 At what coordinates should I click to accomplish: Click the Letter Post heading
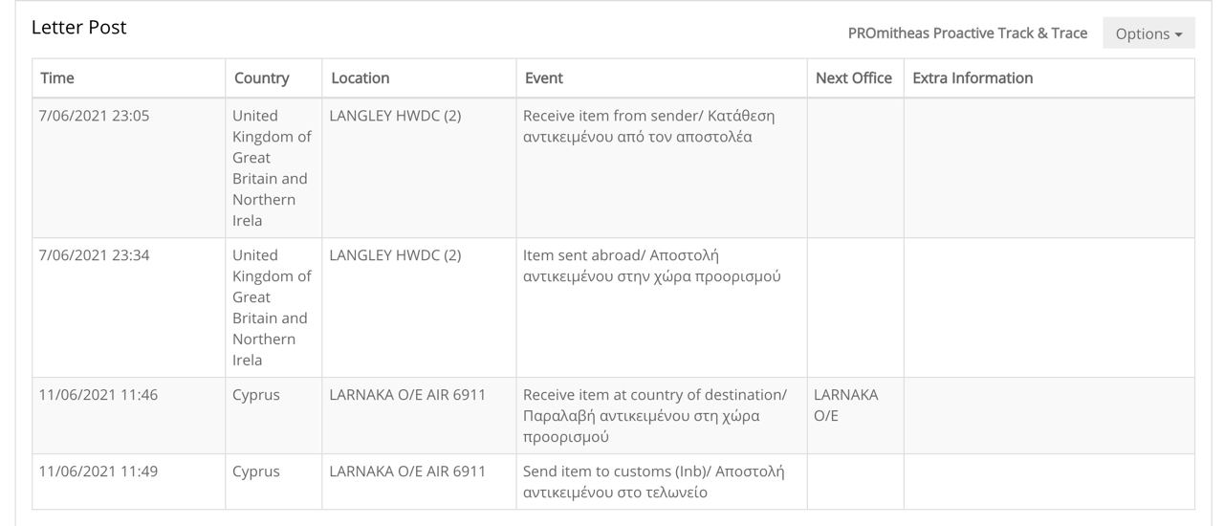(79, 28)
